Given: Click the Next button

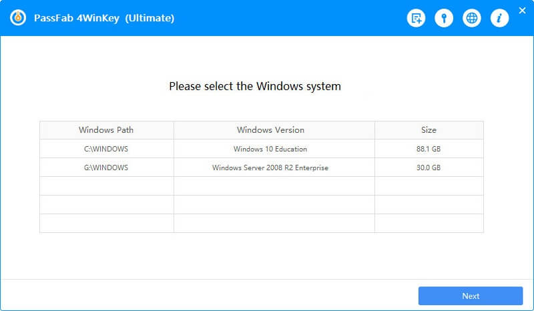Looking at the screenshot, I should [x=471, y=296].
